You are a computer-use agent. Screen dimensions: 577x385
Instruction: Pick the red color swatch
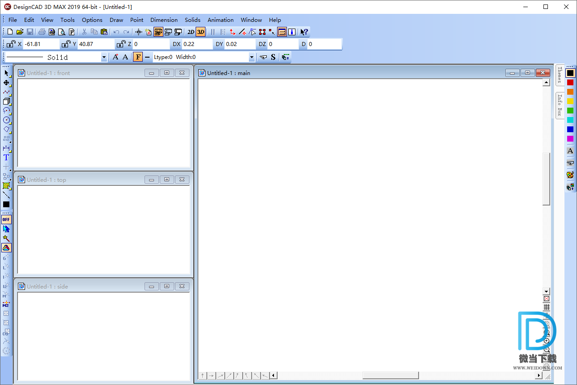coord(570,82)
